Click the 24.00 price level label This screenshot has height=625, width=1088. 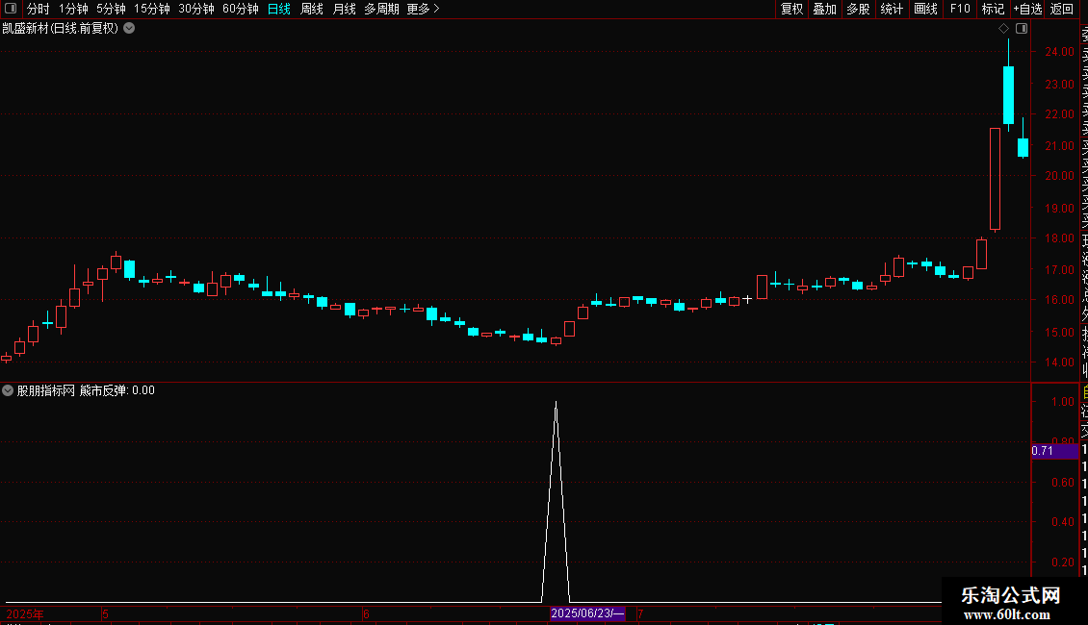tap(1059, 51)
